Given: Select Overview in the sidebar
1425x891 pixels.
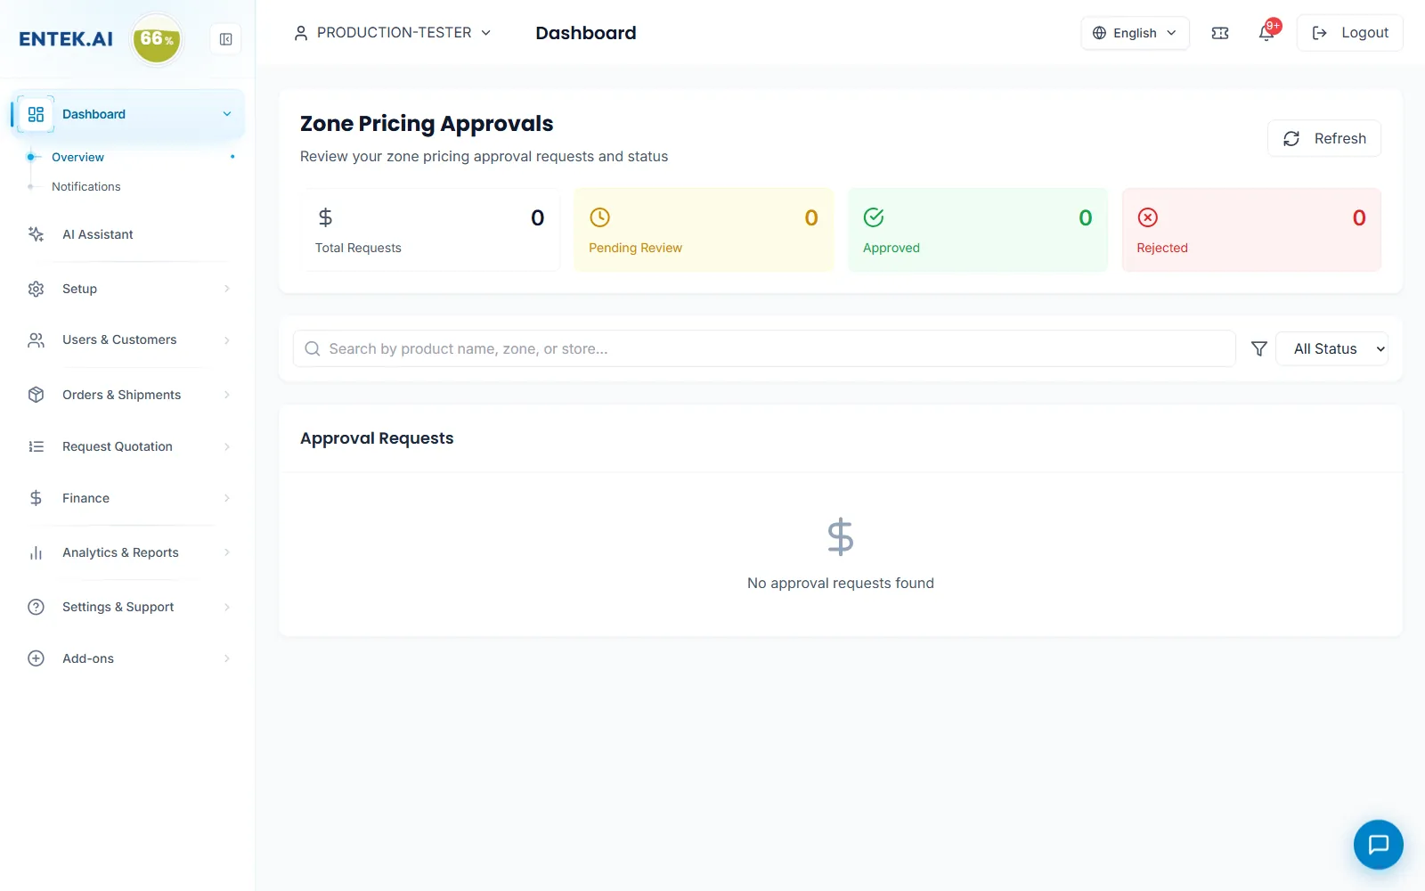Looking at the screenshot, I should 77,157.
